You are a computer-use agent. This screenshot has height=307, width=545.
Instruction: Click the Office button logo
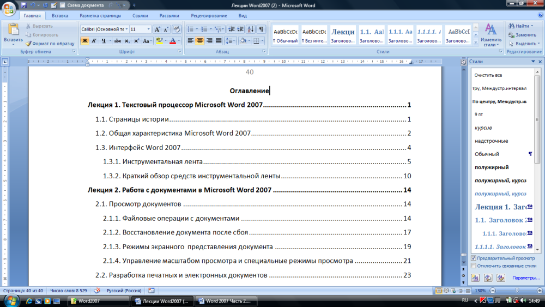[8, 8]
